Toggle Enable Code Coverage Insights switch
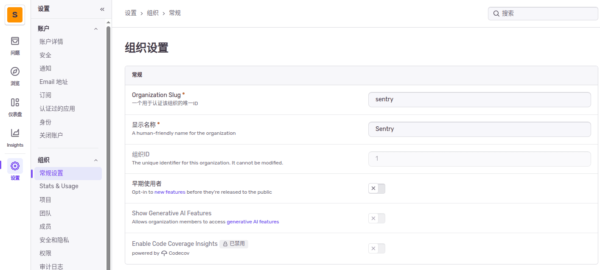The height and width of the screenshot is (270, 600). [x=376, y=248]
